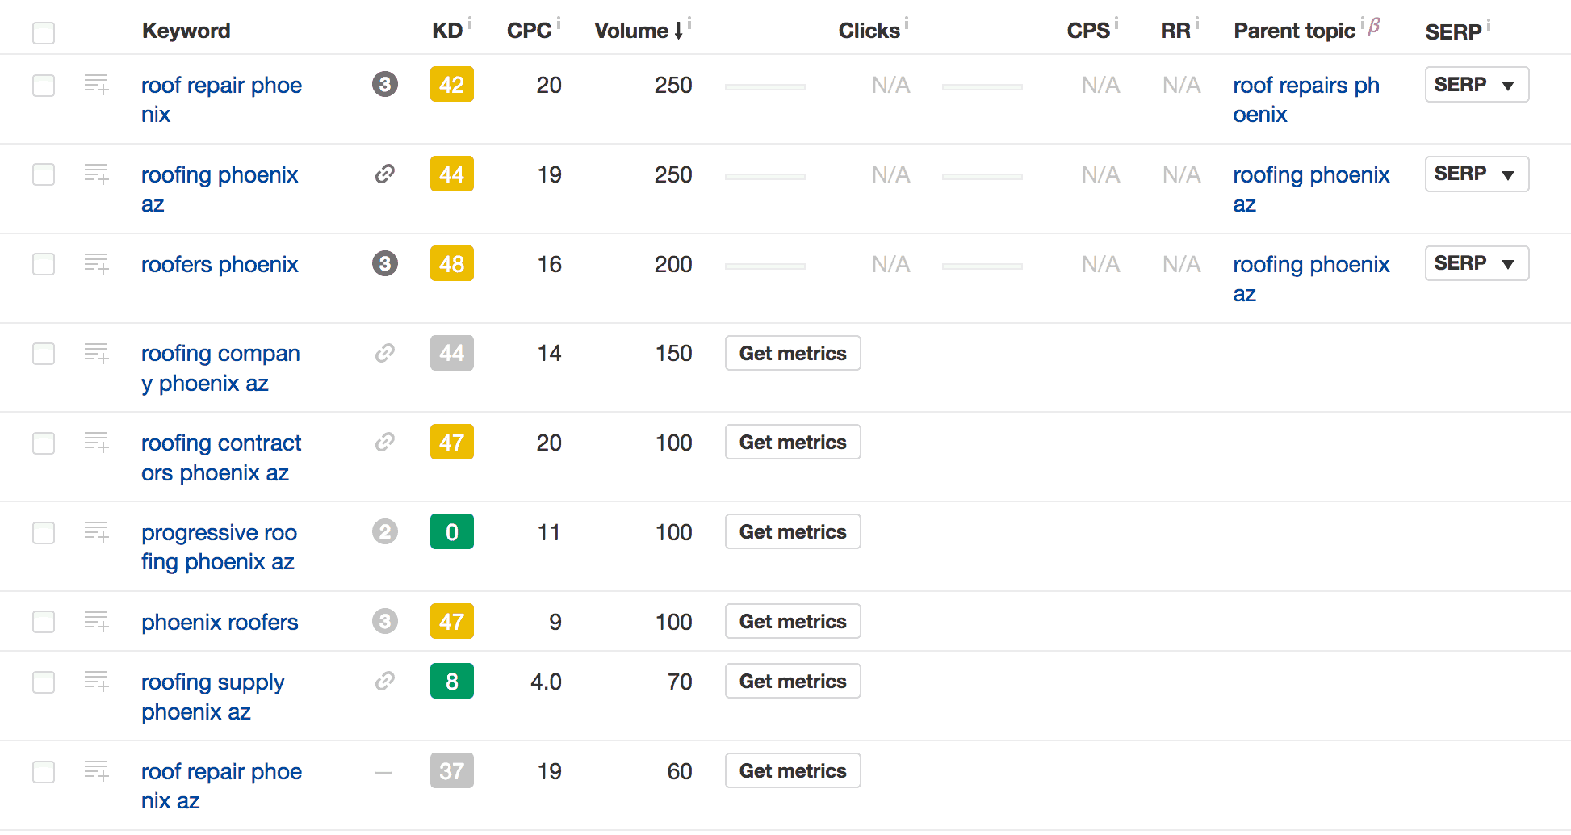This screenshot has height=835, width=1571.
Task: Click SERP features badge 3 for phoenix roofers
Action: coord(385,621)
